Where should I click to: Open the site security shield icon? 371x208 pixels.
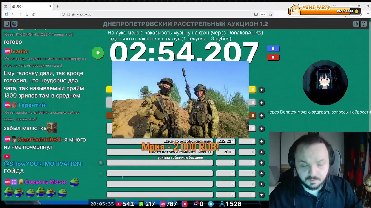click(63, 14)
